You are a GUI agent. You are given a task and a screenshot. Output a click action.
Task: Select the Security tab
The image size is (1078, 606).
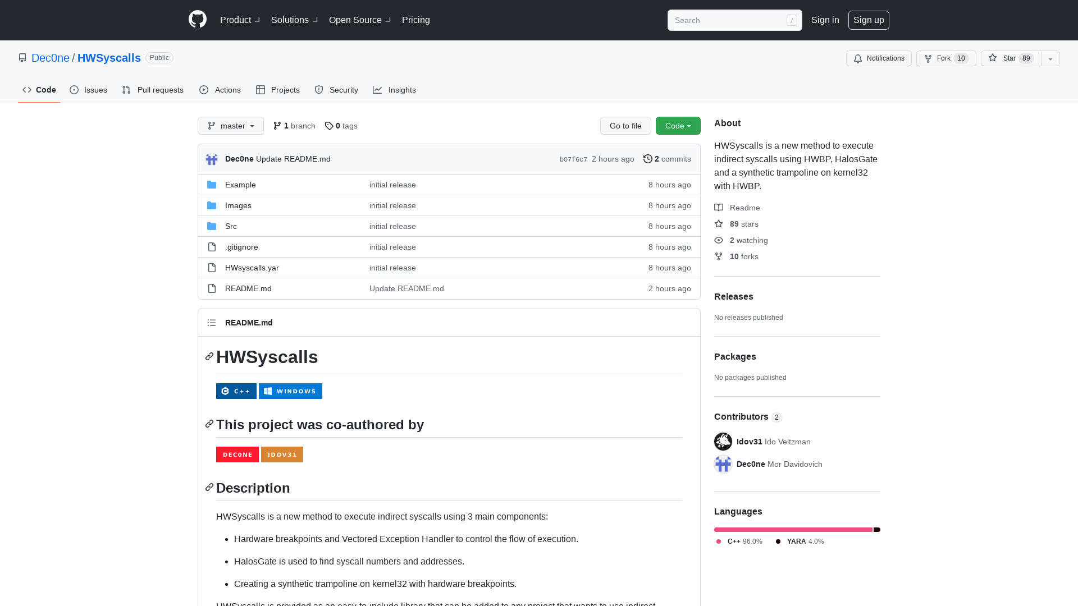(336, 90)
